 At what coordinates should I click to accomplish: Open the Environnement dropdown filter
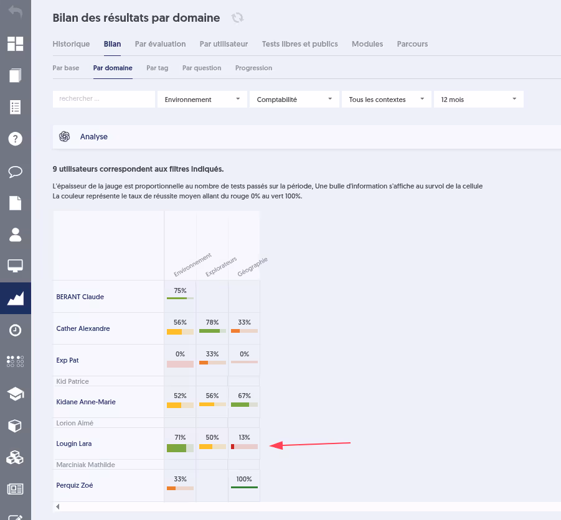202,100
